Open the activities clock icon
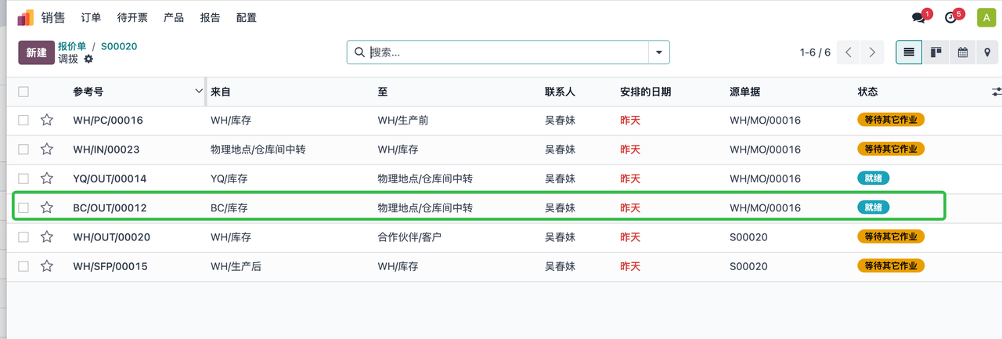This screenshot has width=1002, height=339. [951, 17]
